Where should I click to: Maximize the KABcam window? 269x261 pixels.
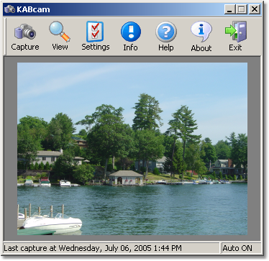241,9
